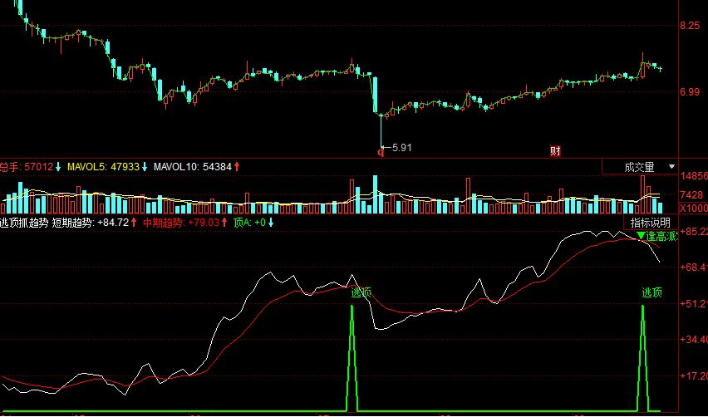This screenshot has width=708, height=417.
Task: Click the down arrow after 总手 value
Action: [x=59, y=168]
